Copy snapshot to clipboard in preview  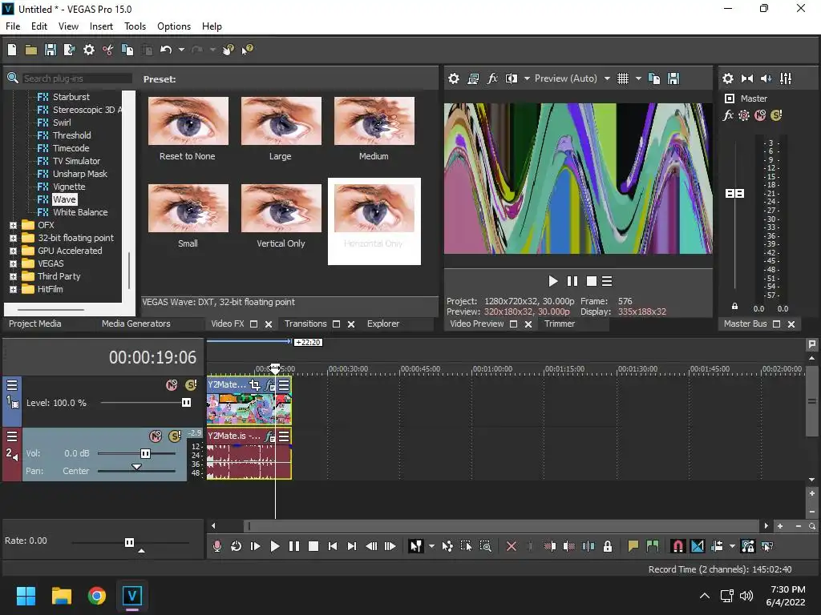(654, 78)
